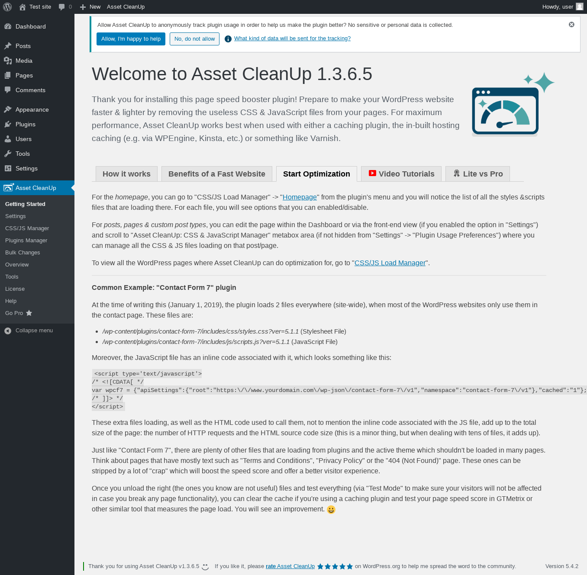Image resolution: width=587 pixels, height=575 pixels.
Task: Open Asset CleanUp Settings submenu item
Action: coord(16,216)
